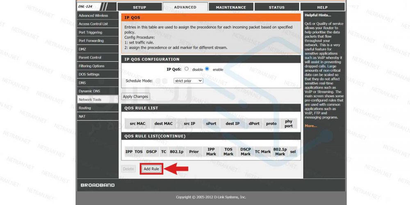Click the Apply Changes button

[136, 97]
